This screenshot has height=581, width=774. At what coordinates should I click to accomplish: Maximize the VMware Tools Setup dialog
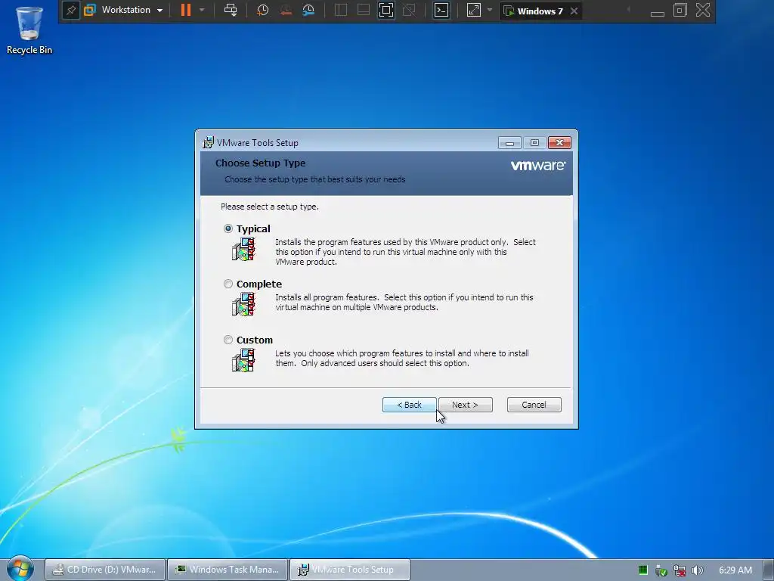pos(534,143)
